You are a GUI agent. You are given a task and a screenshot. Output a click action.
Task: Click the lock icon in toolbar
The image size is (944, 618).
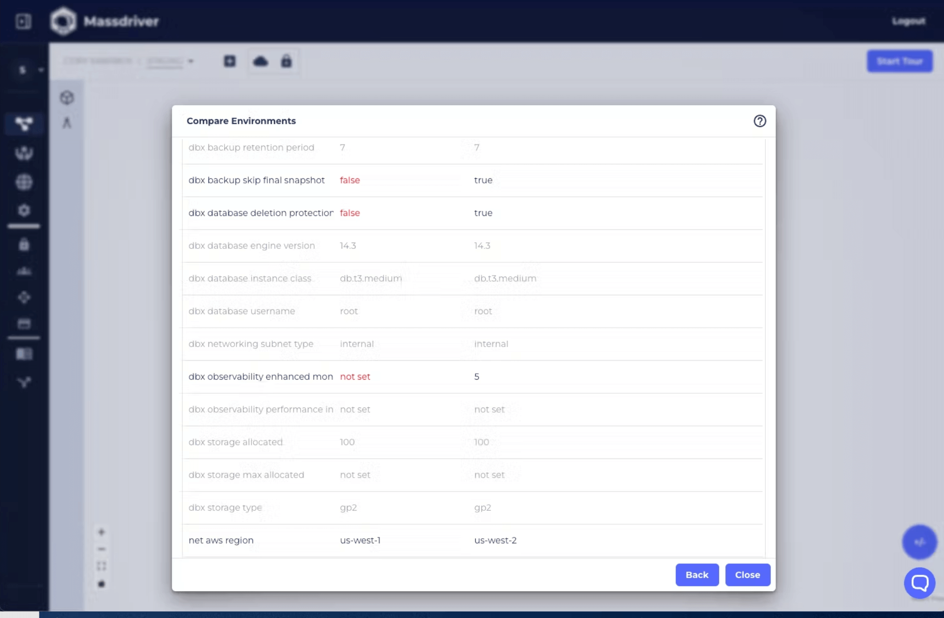click(286, 61)
